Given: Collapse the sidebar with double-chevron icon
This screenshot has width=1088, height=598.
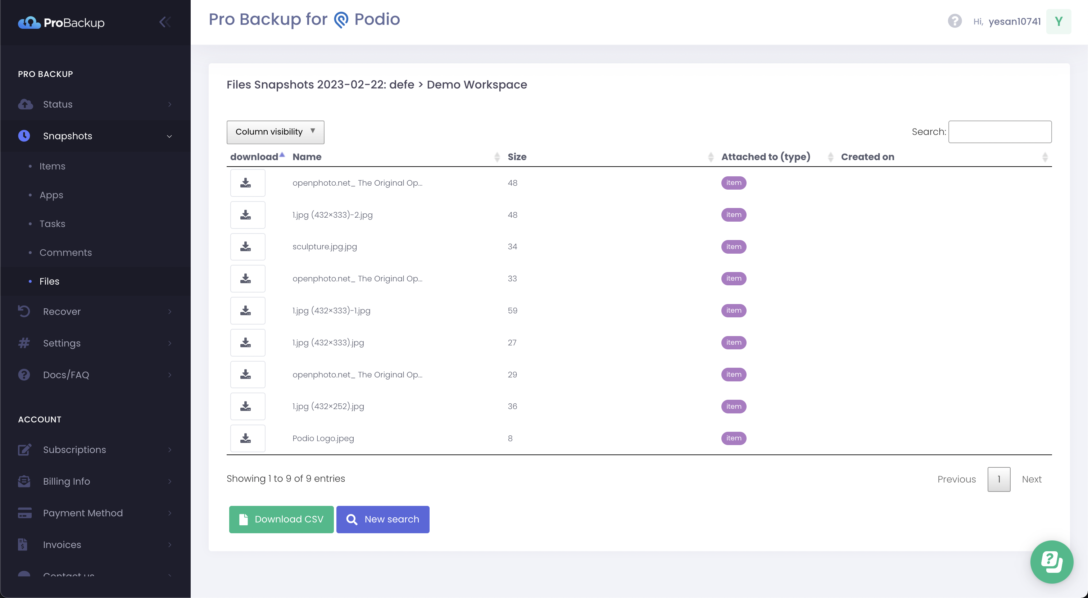Looking at the screenshot, I should click(x=165, y=22).
